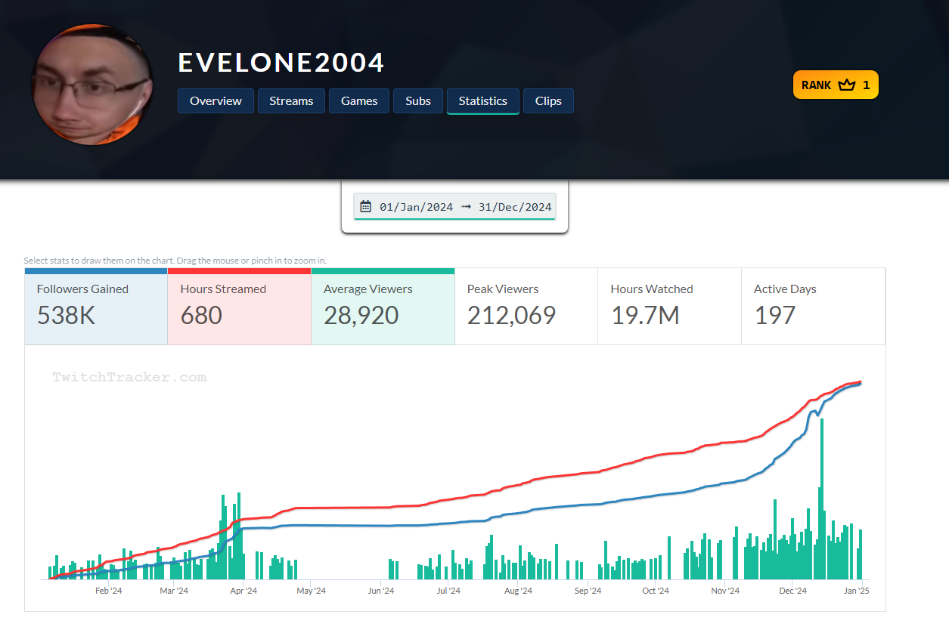Click the Aug '24 axis label
The width and height of the screenshot is (949, 636).
click(x=518, y=591)
